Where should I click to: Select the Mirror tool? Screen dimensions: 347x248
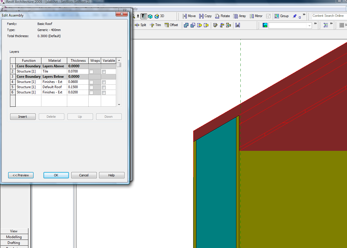(x=256, y=16)
